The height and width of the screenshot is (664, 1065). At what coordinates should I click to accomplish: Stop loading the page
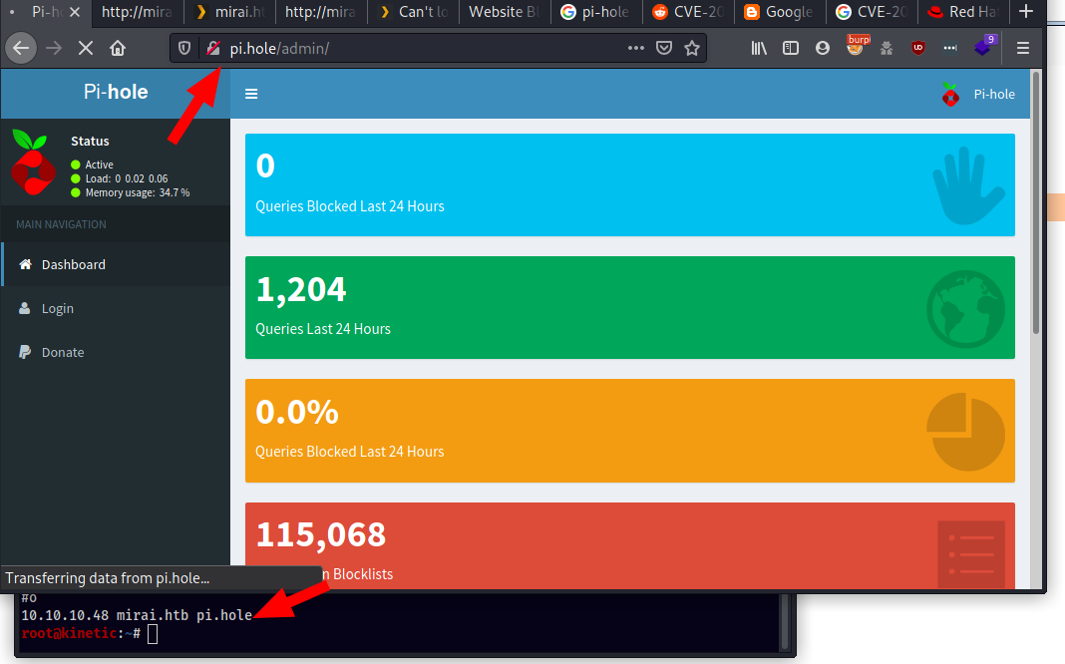[x=86, y=48]
